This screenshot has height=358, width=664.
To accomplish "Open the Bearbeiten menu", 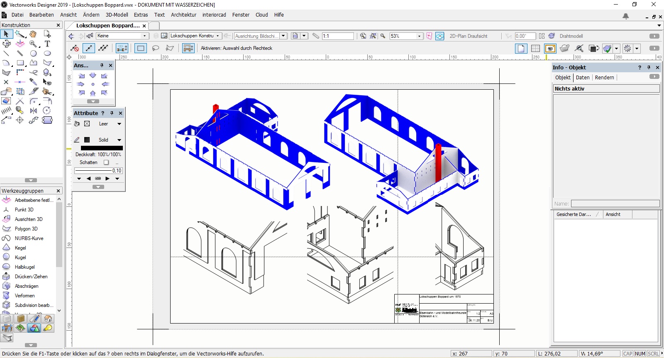I will 41,15.
